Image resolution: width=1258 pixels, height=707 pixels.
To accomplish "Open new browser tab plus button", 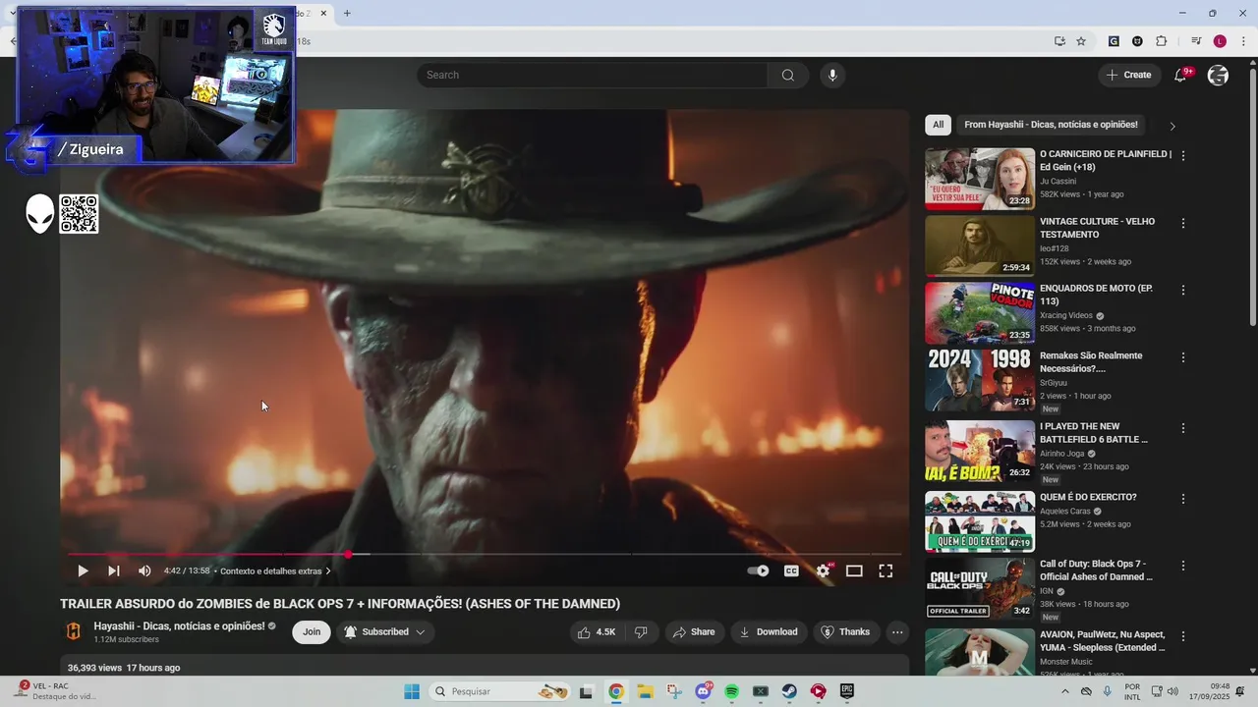I will (347, 13).
